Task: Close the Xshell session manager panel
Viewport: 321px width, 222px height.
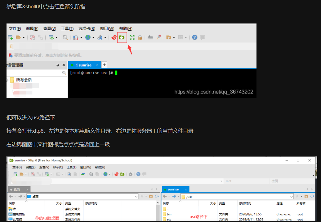Action: coord(64,65)
